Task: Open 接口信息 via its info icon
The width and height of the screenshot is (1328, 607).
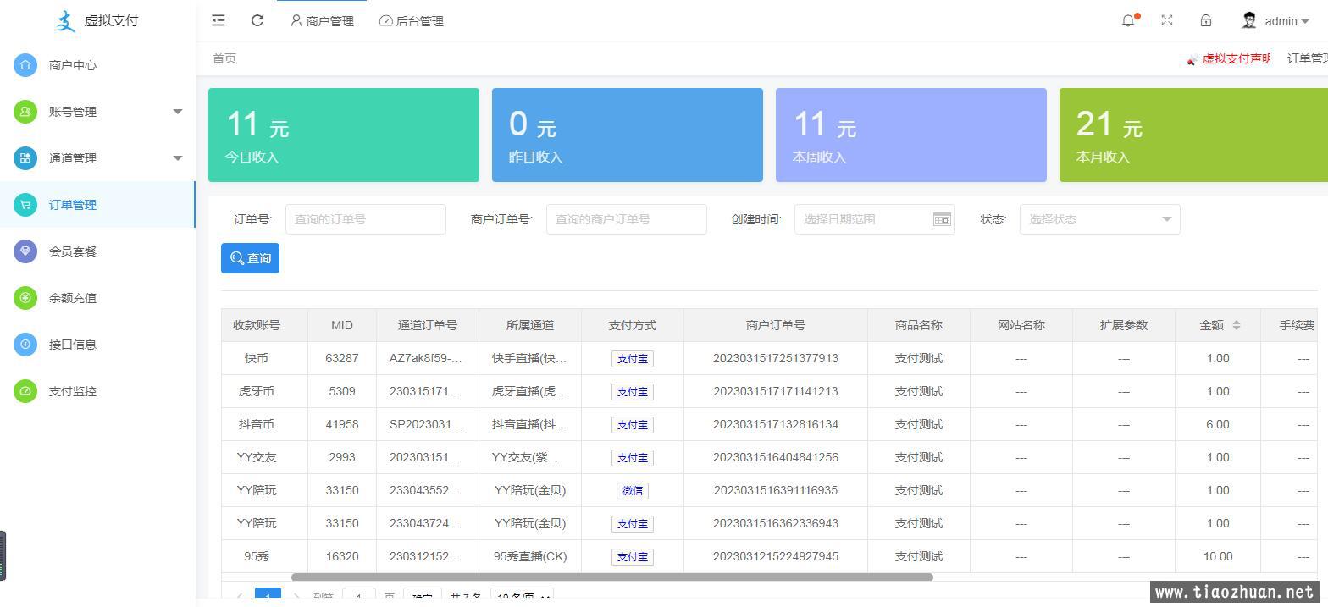Action: pyautogui.click(x=25, y=345)
